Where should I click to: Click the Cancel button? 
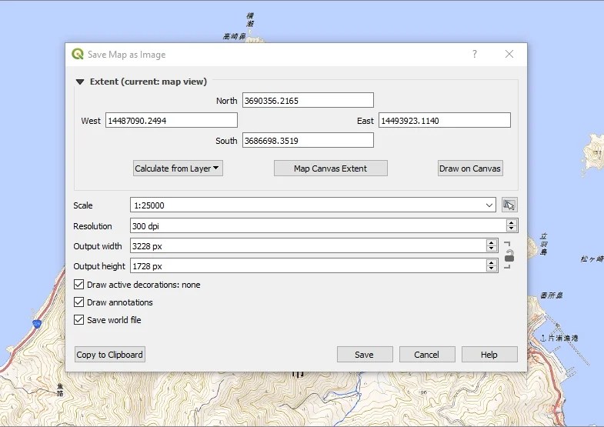427,354
